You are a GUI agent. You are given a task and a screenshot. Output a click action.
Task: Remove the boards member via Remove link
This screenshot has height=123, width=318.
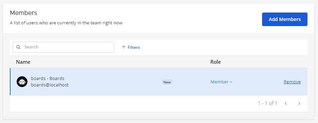click(x=292, y=82)
